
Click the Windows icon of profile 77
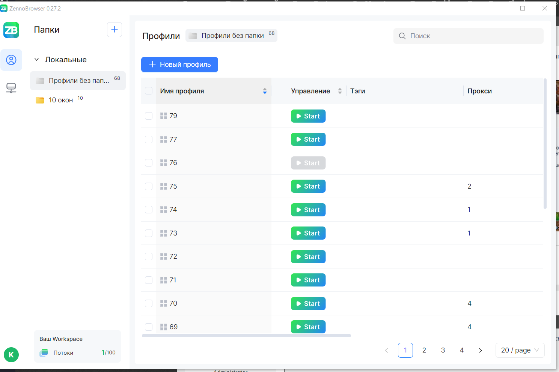point(164,139)
